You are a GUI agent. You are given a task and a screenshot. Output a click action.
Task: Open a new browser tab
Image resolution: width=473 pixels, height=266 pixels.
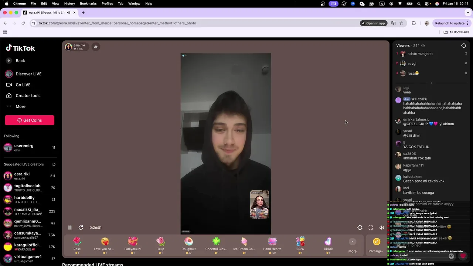[x=83, y=13]
